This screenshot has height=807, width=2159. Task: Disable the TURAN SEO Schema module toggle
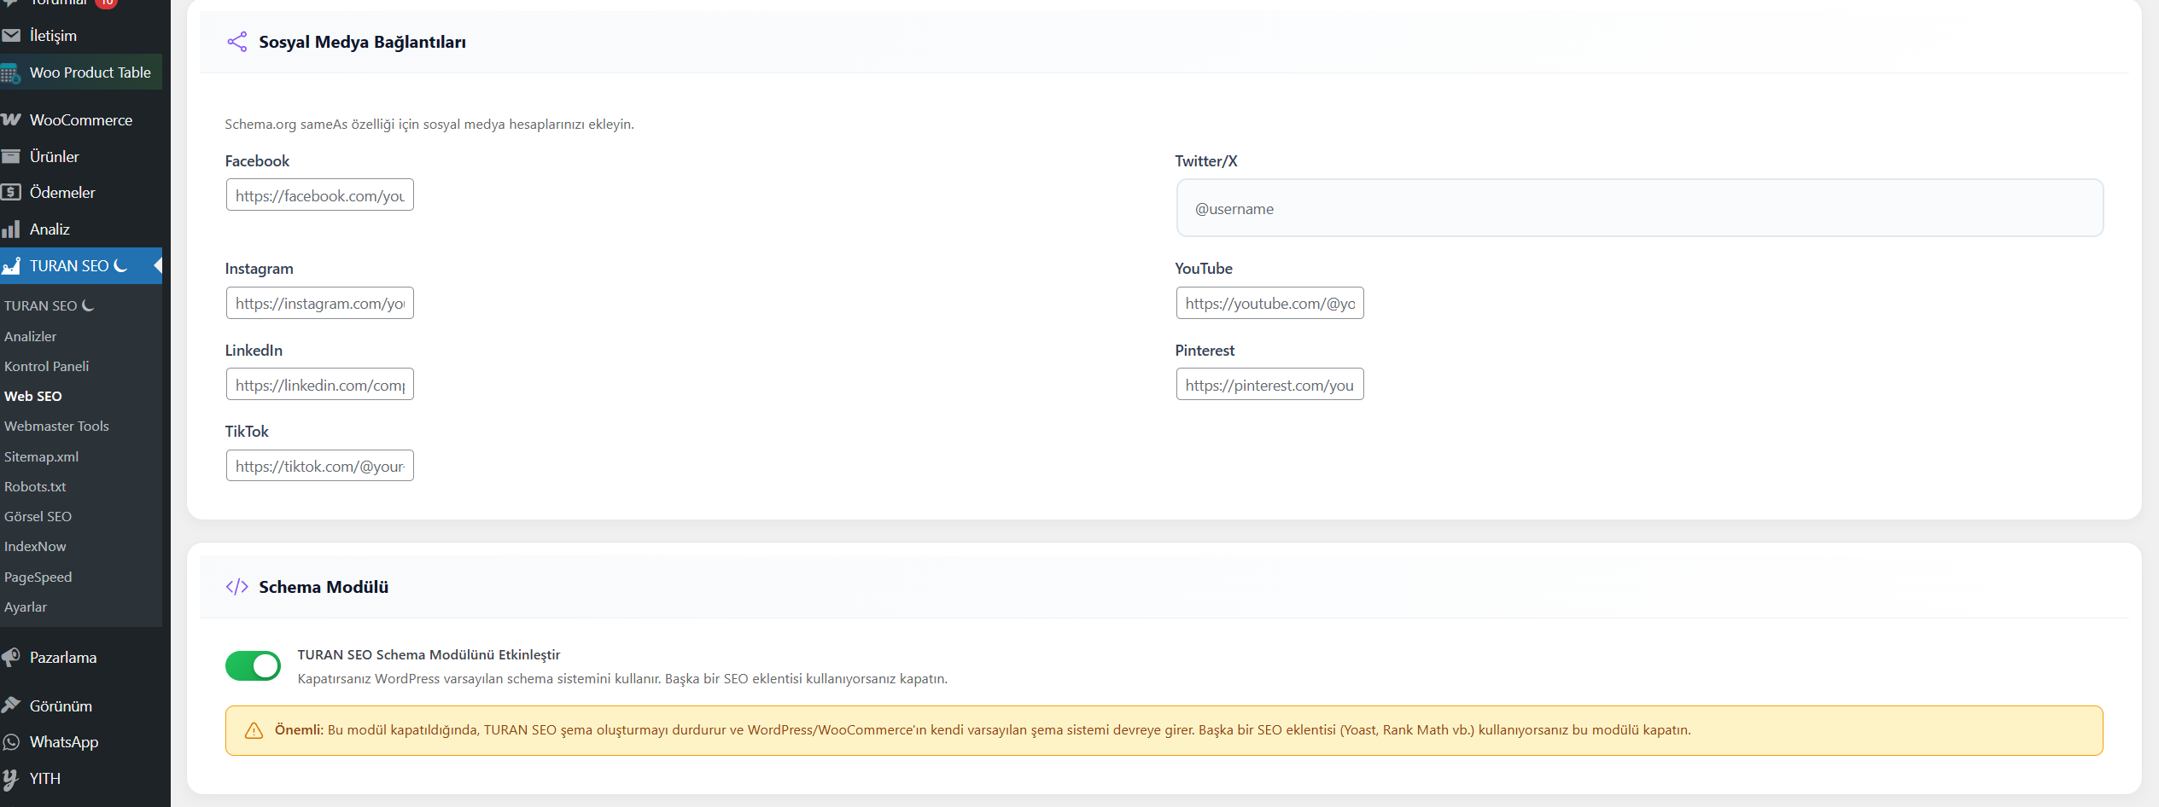point(253,666)
